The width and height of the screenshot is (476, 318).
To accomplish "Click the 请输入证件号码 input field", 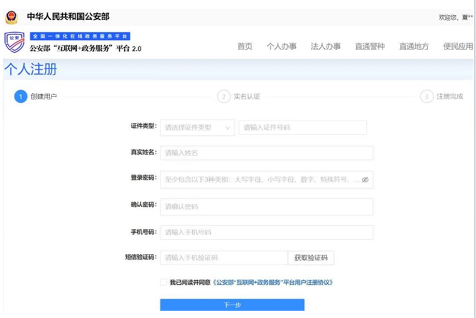I will tap(302, 127).
